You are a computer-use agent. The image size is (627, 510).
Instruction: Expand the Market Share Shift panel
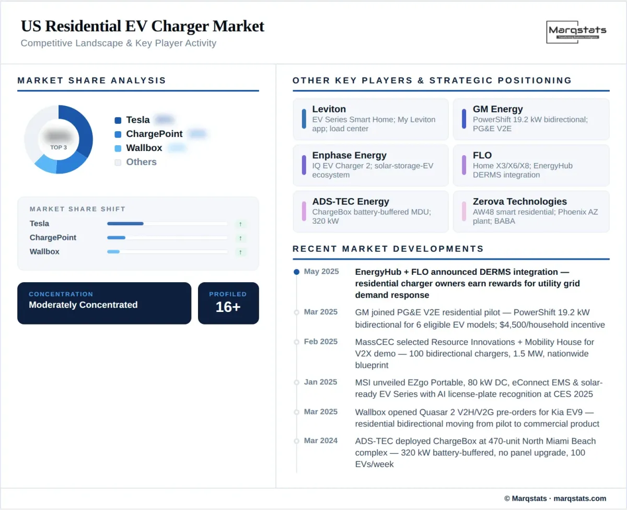[137, 233]
